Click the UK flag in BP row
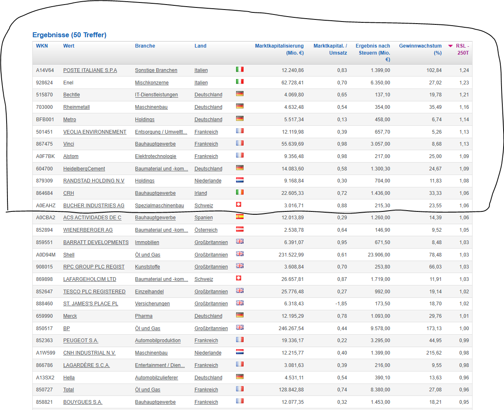Screen dimensions: 504x410 [x=240, y=328]
